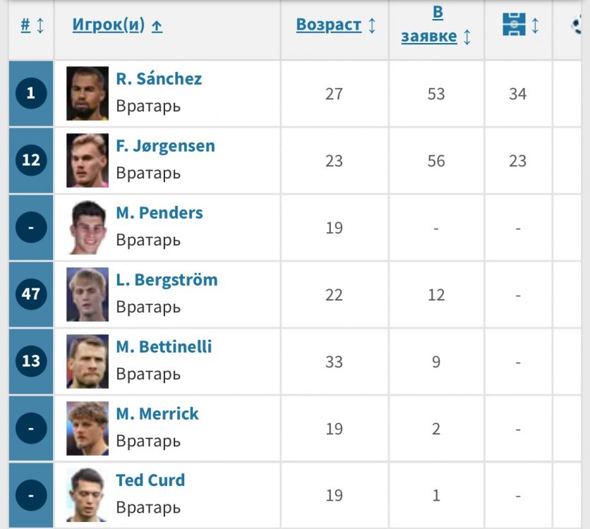Click the football pitch appearances icon
590x529 pixels.
click(514, 25)
